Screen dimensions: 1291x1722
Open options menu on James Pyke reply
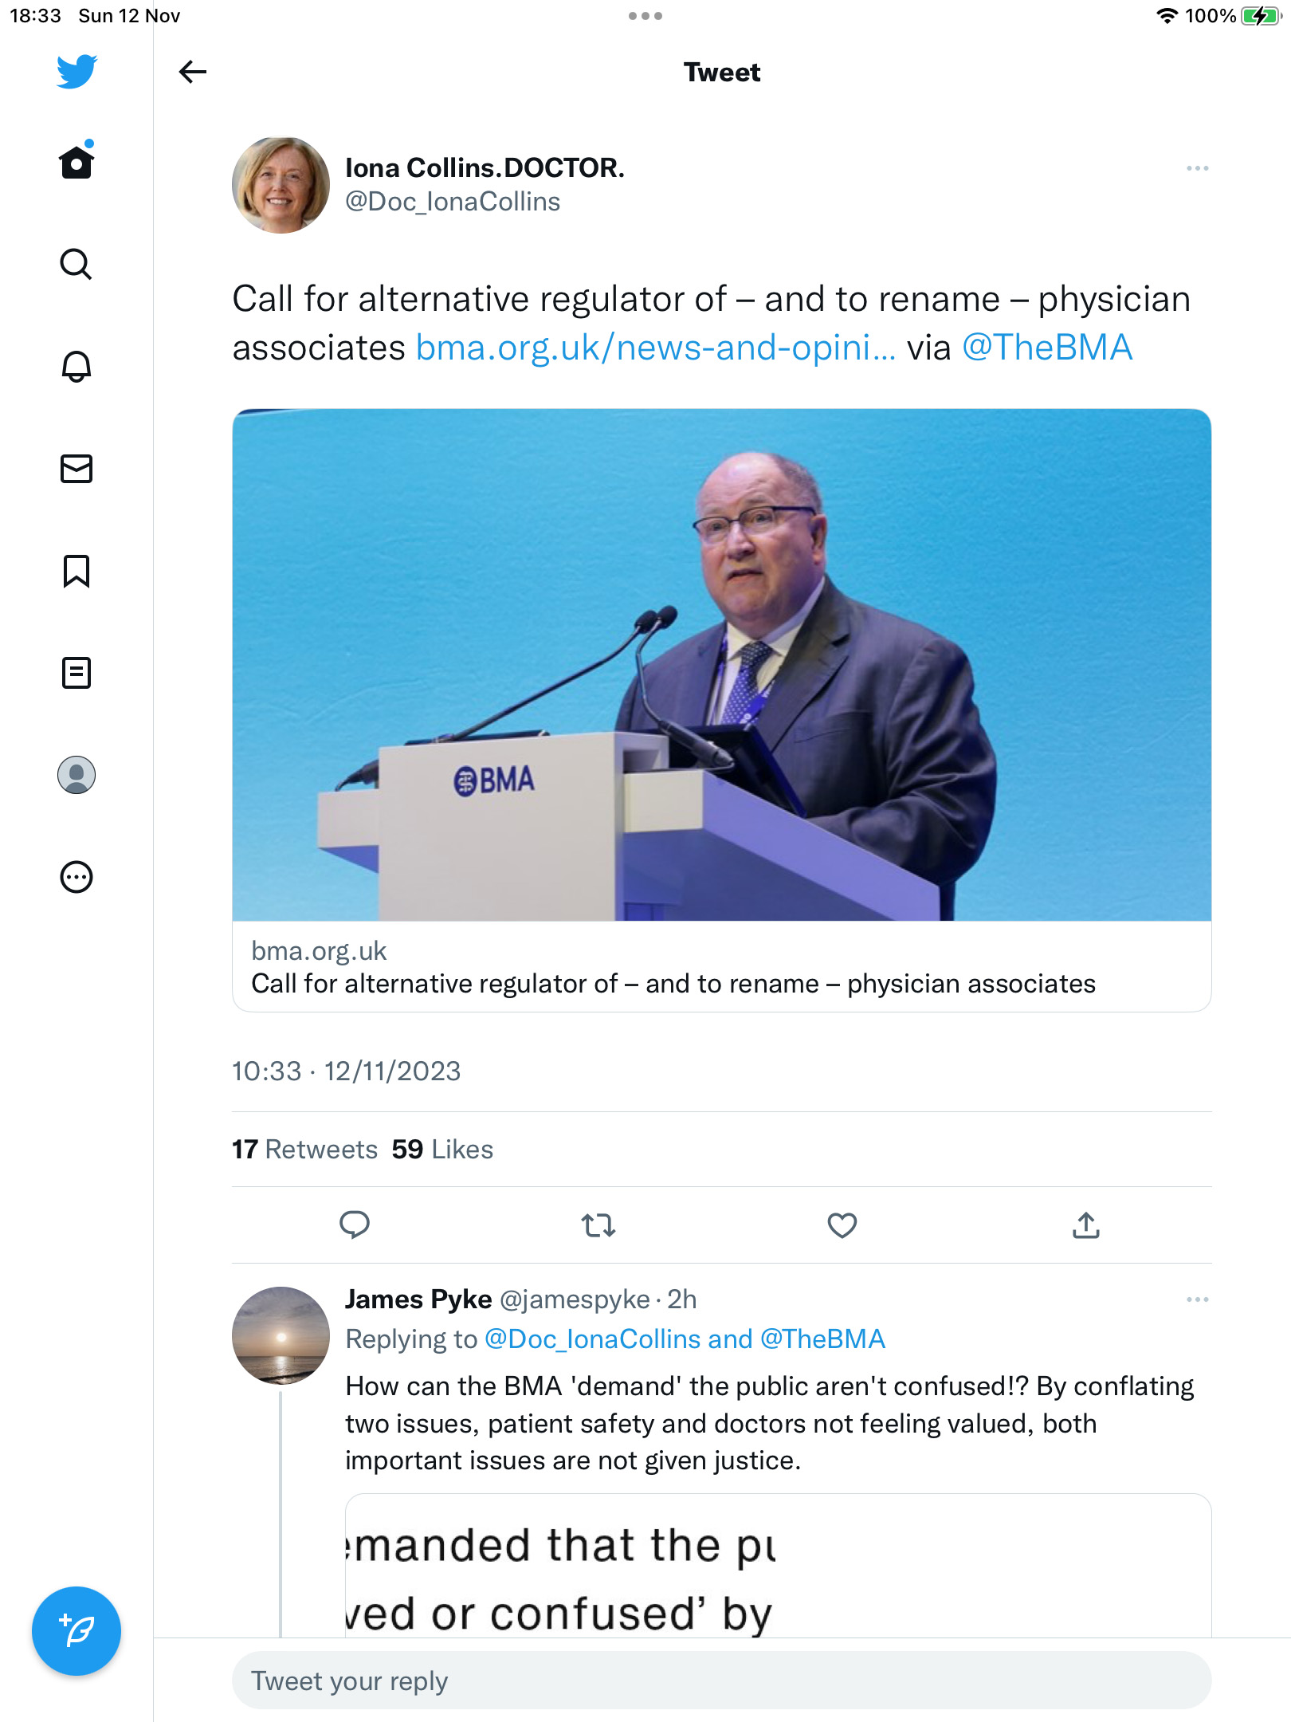pyautogui.click(x=1197, y=1299)
